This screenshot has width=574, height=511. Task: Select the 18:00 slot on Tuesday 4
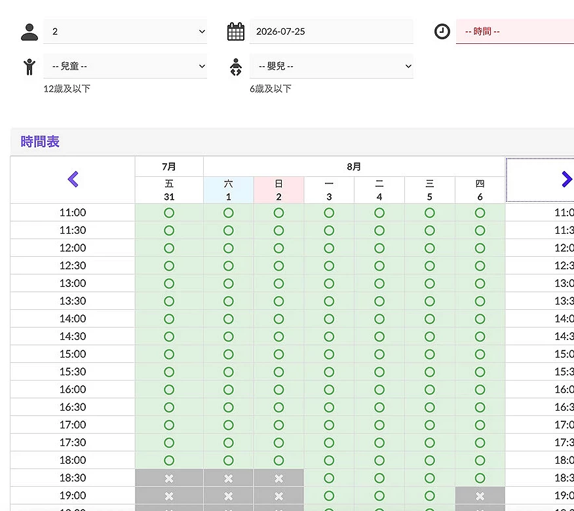(x=379, y=461)
